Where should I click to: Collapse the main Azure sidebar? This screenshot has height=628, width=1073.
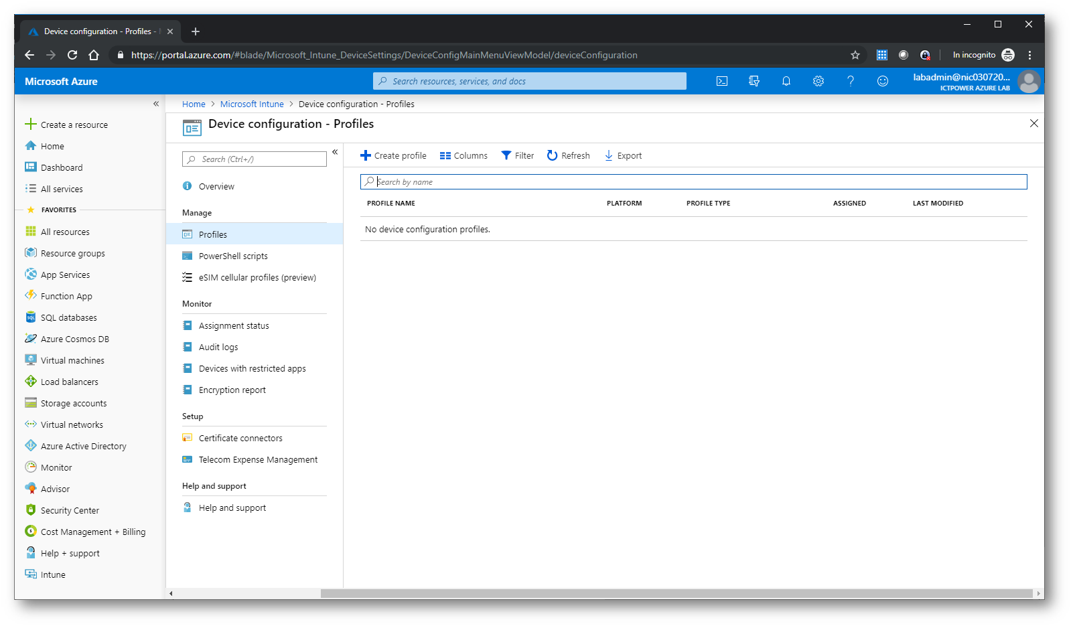(156, 104)
